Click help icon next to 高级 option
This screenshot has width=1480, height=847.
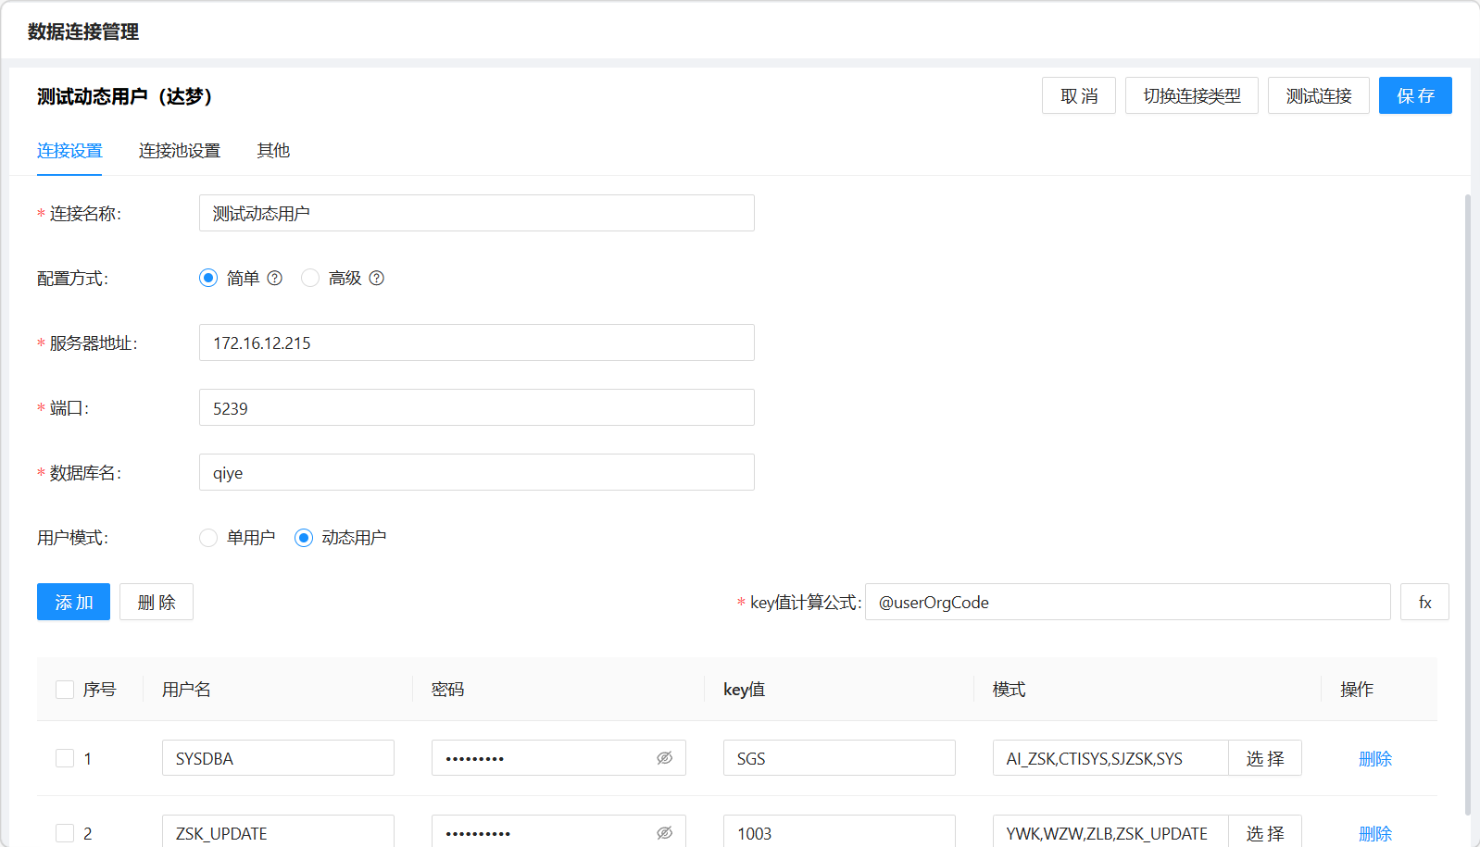(377, 278)
